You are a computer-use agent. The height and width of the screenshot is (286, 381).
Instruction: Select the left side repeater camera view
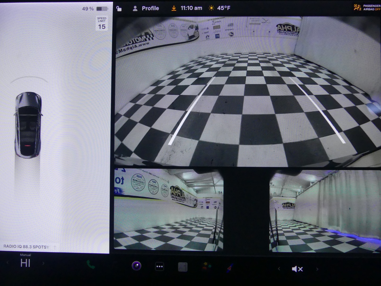[168, 210]
